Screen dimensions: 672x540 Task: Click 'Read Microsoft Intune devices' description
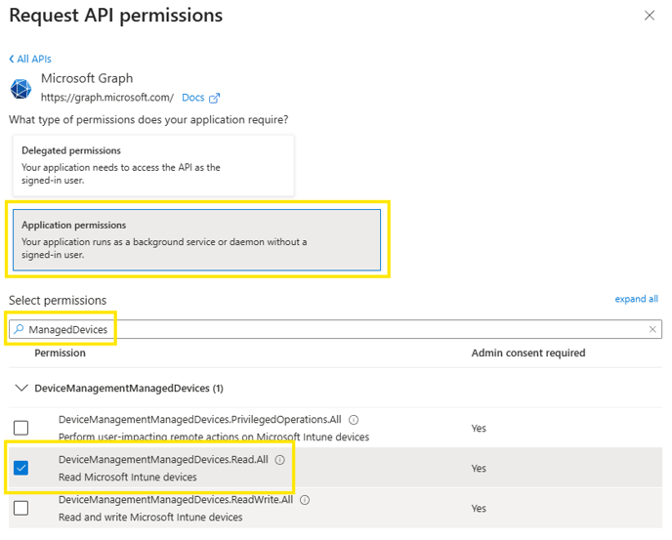pyautogui.click(x=128, y=477)
